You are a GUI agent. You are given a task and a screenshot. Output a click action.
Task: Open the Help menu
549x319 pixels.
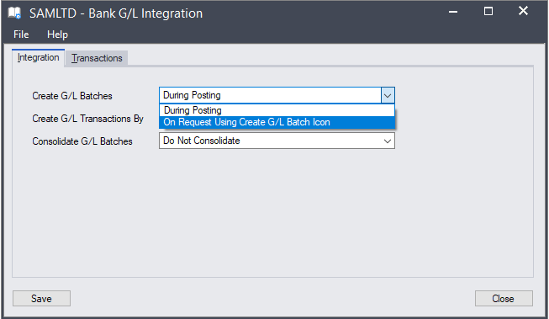pyautogui.click(x=57, y=35)
